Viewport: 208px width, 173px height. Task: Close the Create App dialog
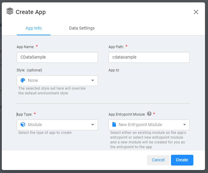[x=196, y=12]
